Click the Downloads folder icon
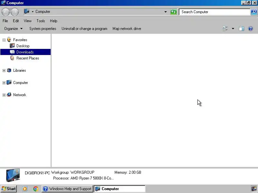This screenshot has width=258, height=193. 12,52
